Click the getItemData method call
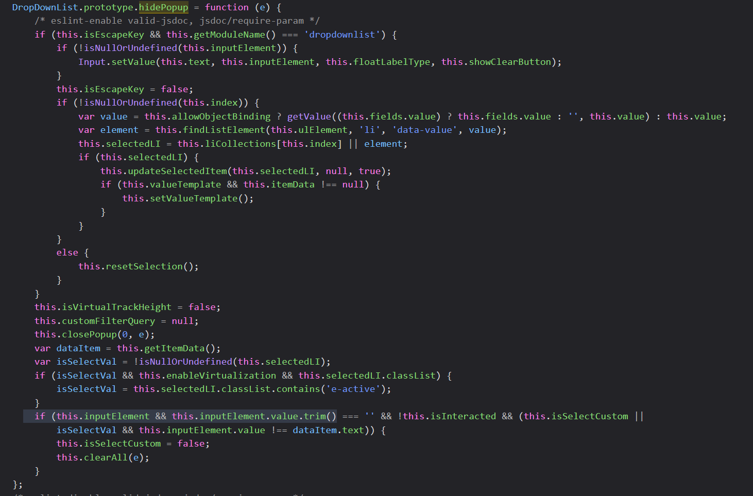Image resolution: width=753 pixels, height=496 pixels. pyautogui.click(x=174, y=348)
